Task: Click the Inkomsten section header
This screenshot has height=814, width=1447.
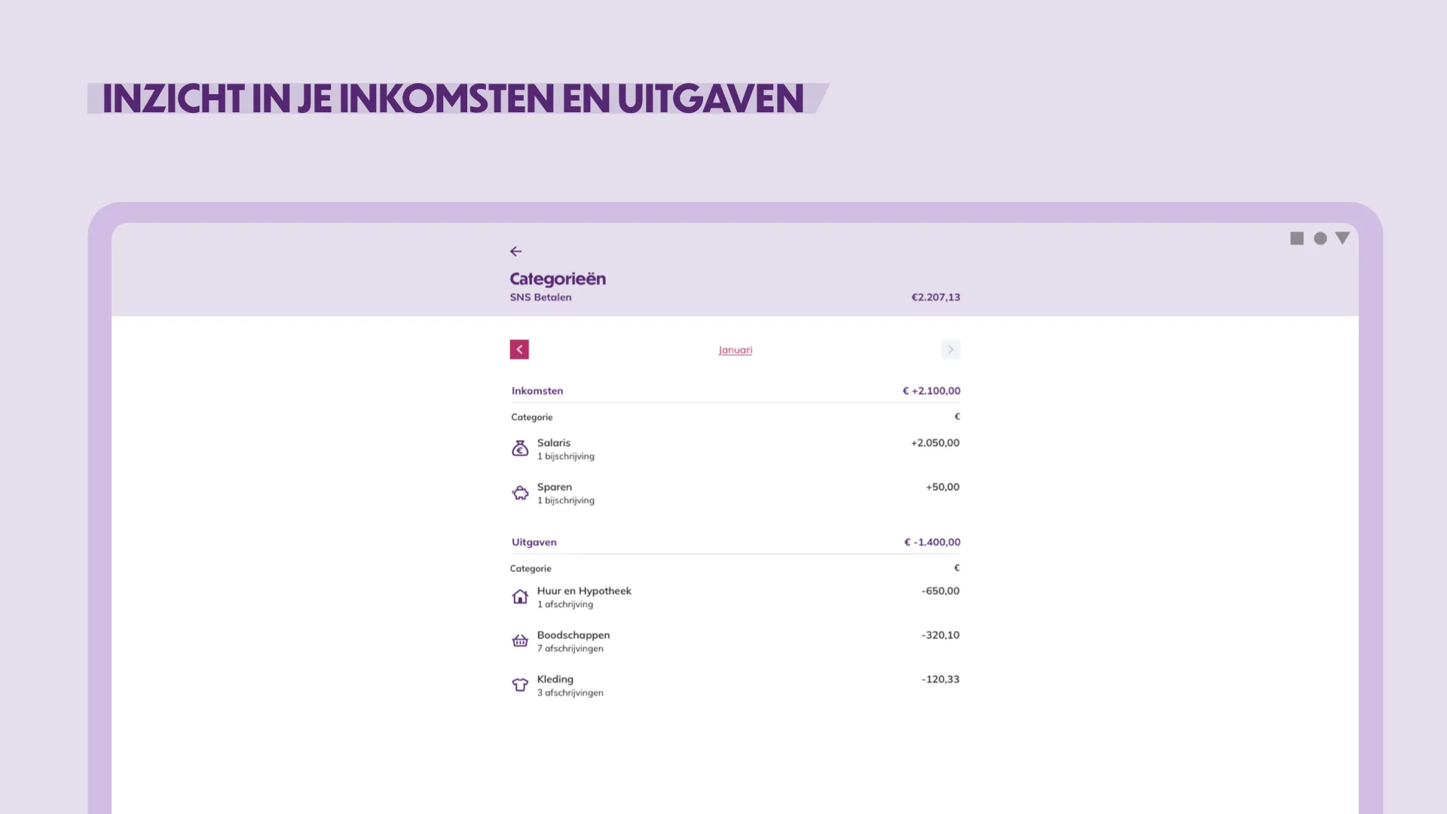Action: click(537, 390)
